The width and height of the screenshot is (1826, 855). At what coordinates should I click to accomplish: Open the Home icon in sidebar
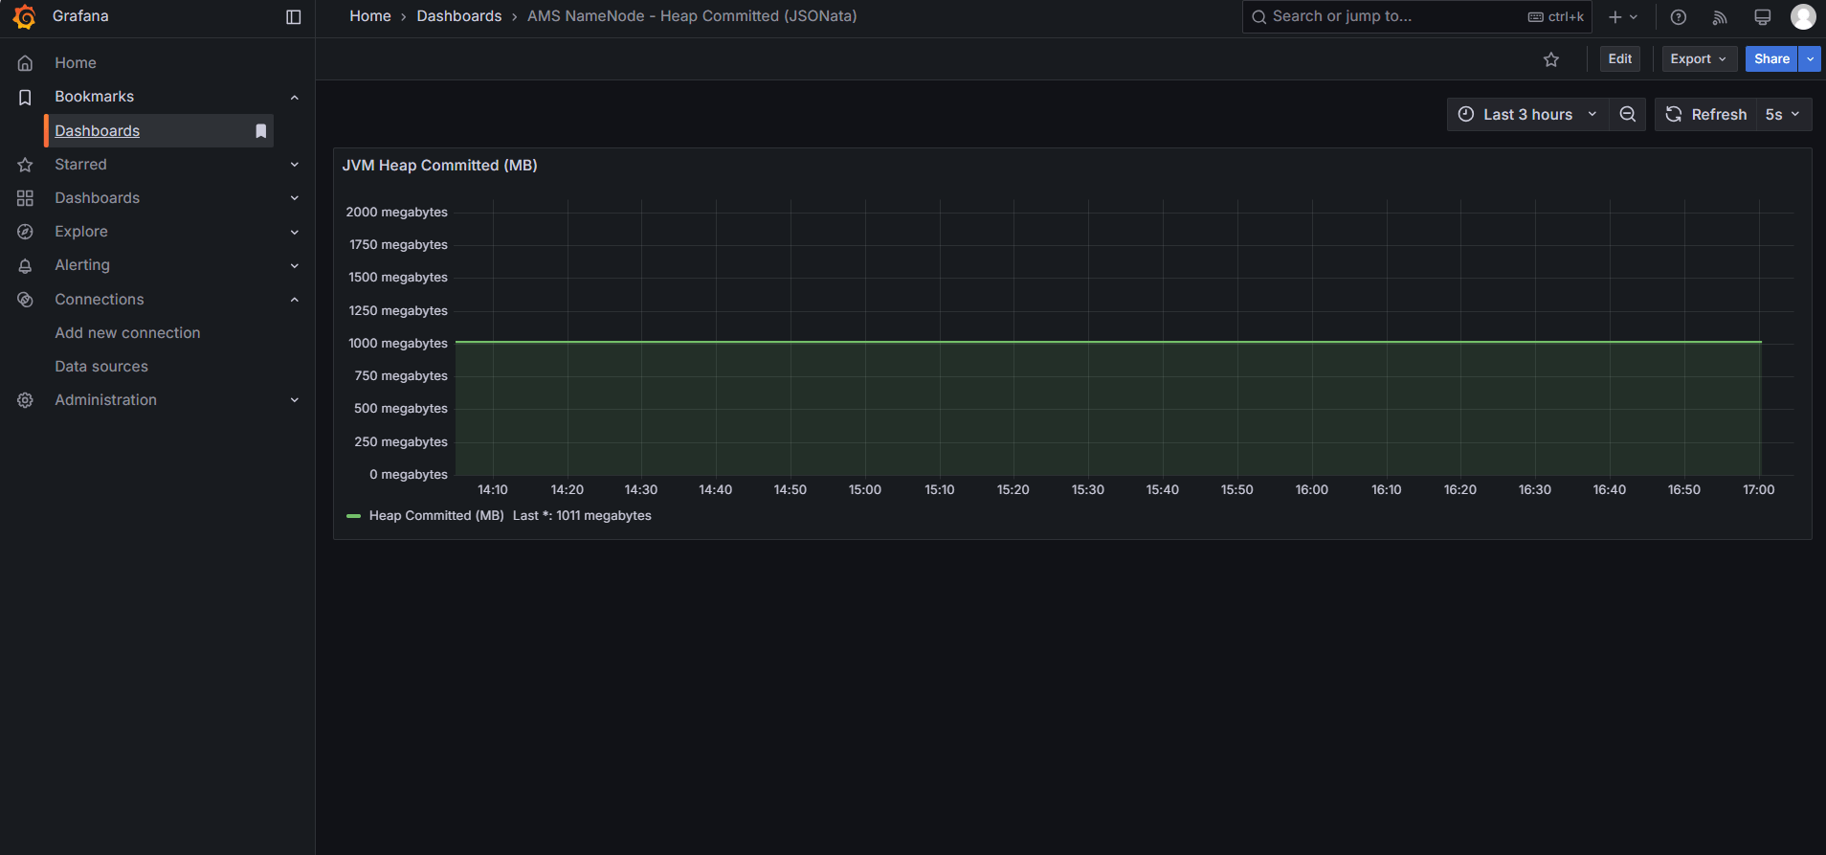[x=25, y=63]
